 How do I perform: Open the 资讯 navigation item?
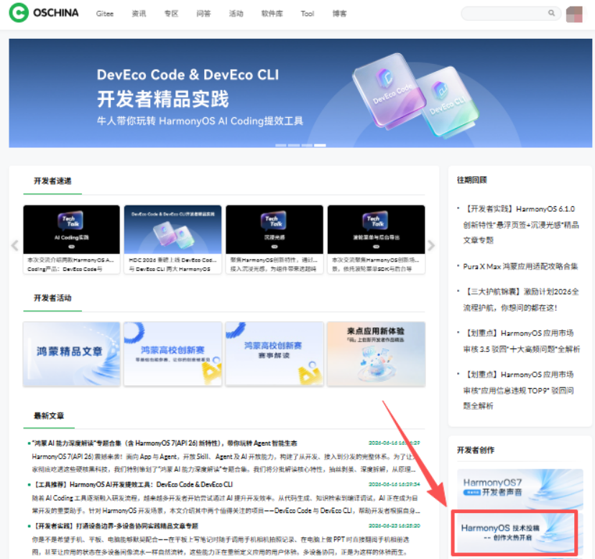139,14
